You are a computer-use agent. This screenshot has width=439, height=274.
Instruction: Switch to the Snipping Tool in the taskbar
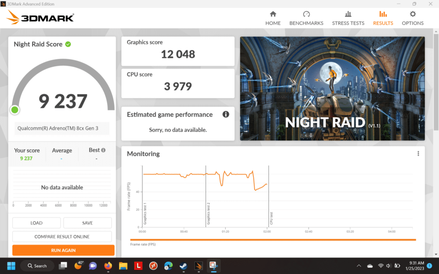pyautogui.click(x=213, y=265)
